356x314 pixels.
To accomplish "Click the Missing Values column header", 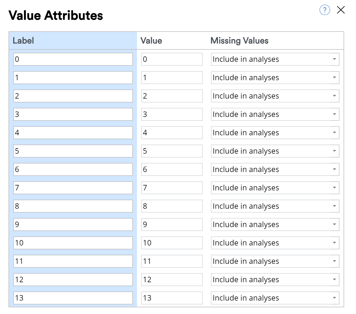I will click(239, 41).
